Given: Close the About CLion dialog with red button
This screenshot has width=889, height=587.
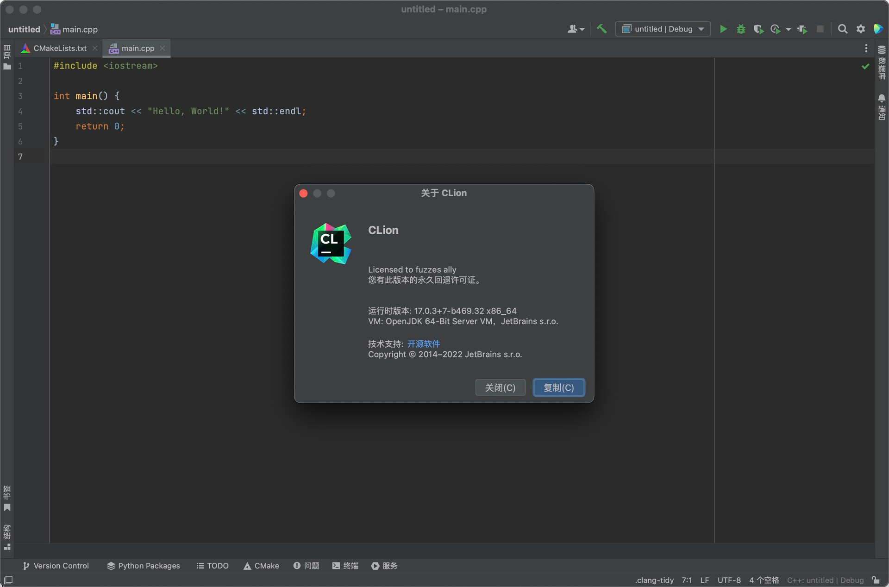Looking at the screenshot, I should (x=304, y=194).
